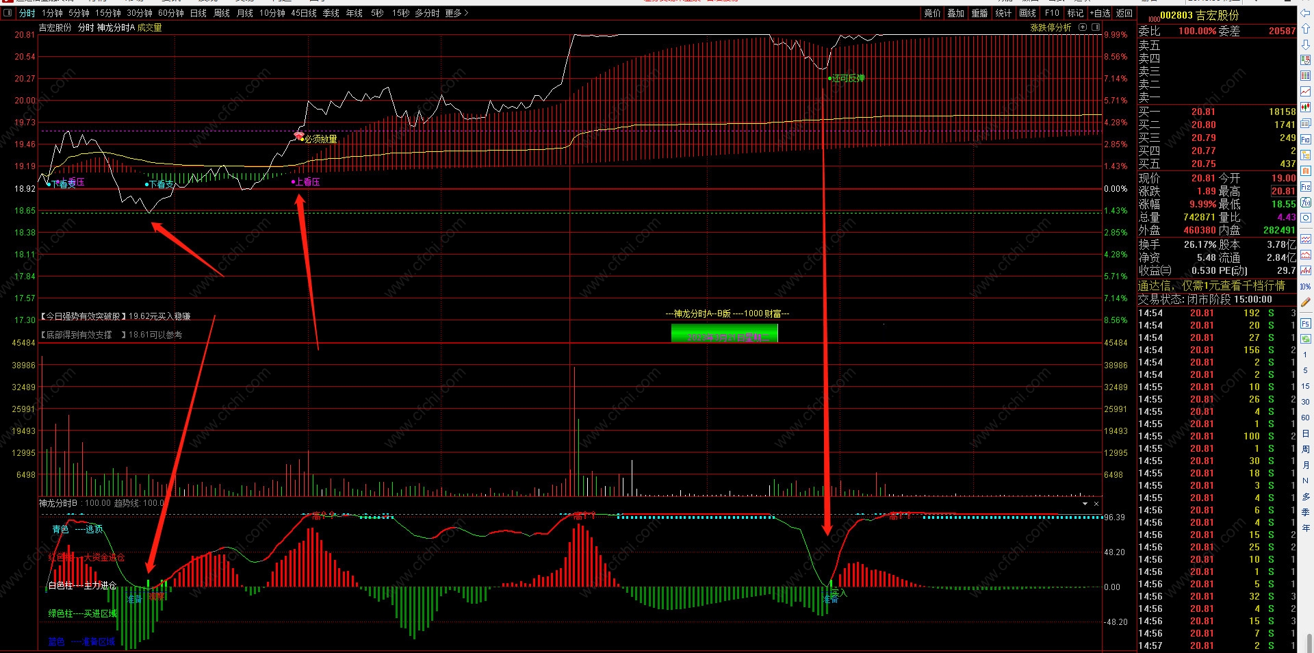Viewport: 1314px width, 653px height.
Task: Click the 竞价 button
Action: pos(932,13)
